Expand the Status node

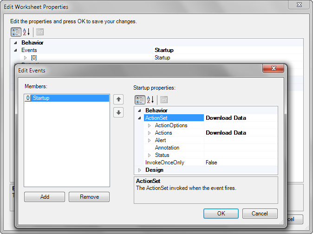(x=149, y=155)
